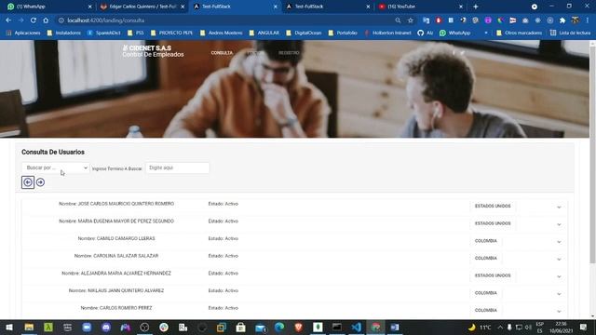This screenshot has height=335, width=596.
Task: Expand the Carlos Romero Perez row
Action: (559, 311)
